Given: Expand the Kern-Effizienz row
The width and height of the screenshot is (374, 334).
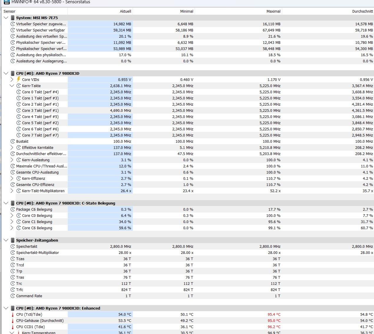Looking at the screenshot, I should [12, 178].
